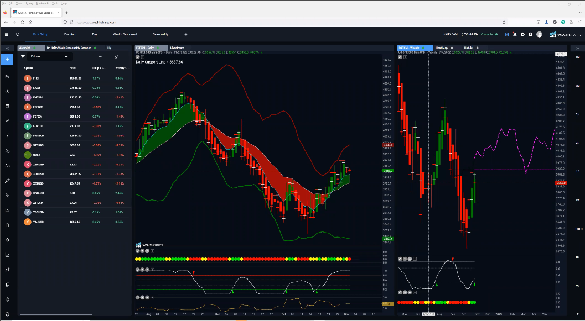Select the trend line chart tool
585x321 pixels.
(7, 121)
